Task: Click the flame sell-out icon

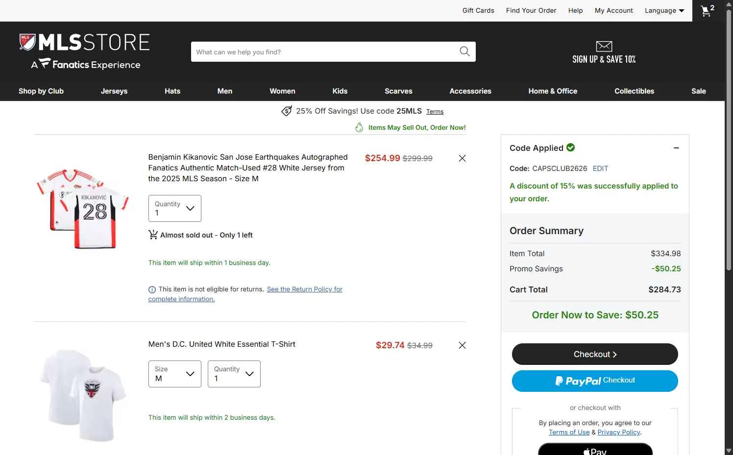Action: click(359, 127)
